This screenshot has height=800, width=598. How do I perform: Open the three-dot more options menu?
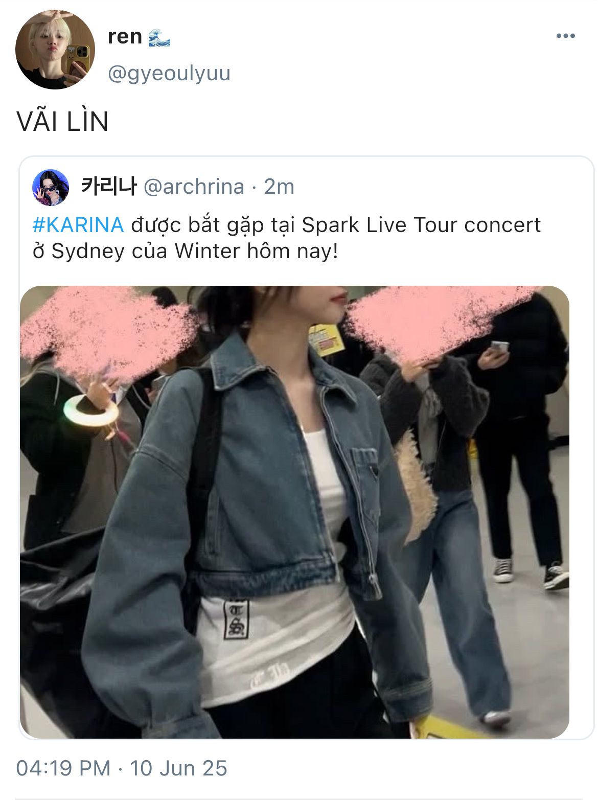click(565, 36)
